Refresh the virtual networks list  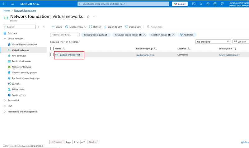tap(95, 27)
